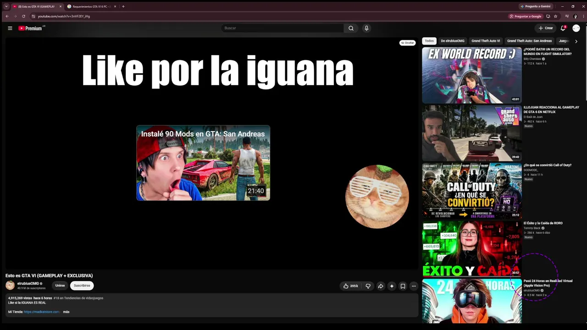This screenshot has height=330, width=587.
Task: Open the tab search dropdown arrow
Action: (6, 6)
